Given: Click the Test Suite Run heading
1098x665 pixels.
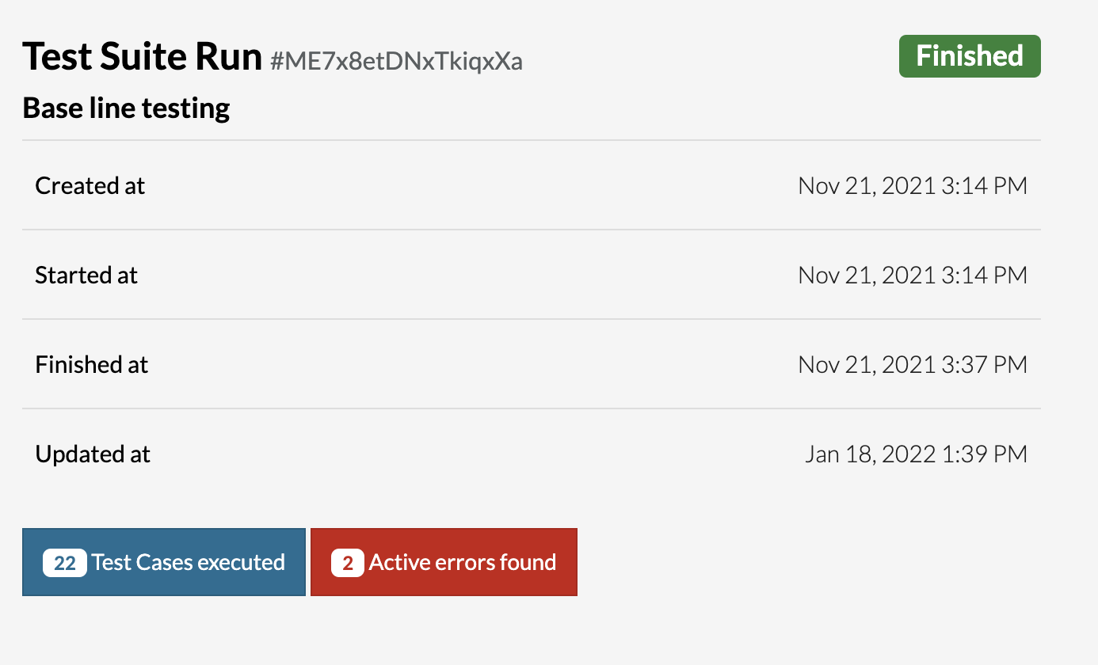Looking at the screenshot, I should pos(142,57).
